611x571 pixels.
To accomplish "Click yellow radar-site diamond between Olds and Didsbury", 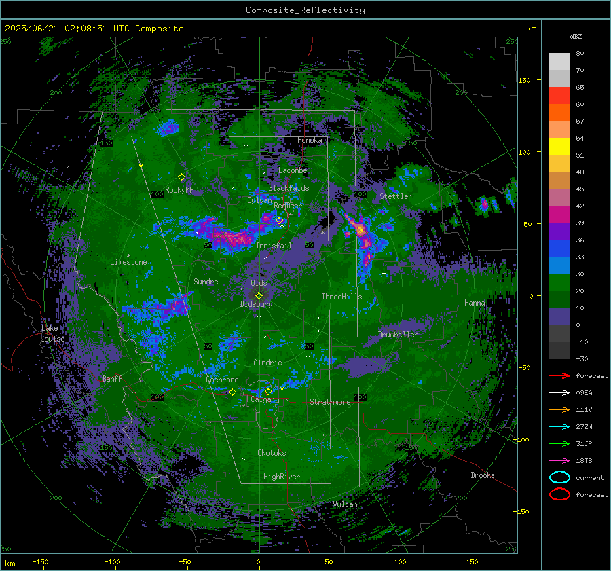I will coord(259,296).
